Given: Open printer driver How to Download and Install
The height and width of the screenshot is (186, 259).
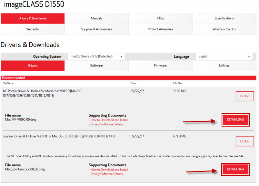Looking at the screenshot, I should coord(109,120).
